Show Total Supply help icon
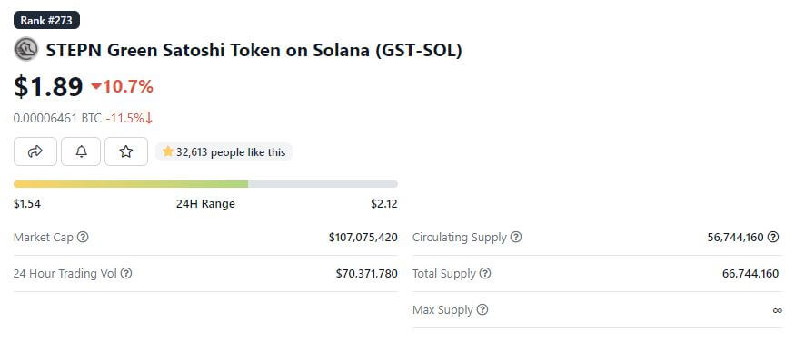The width and height of the screenshot is (795, 341). point(485,273)
